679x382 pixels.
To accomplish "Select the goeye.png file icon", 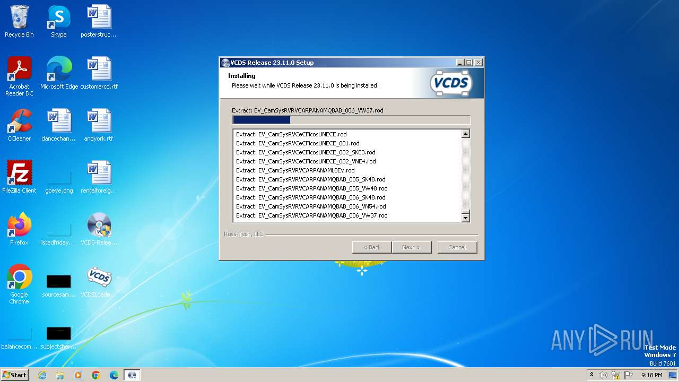I will 59,181.
